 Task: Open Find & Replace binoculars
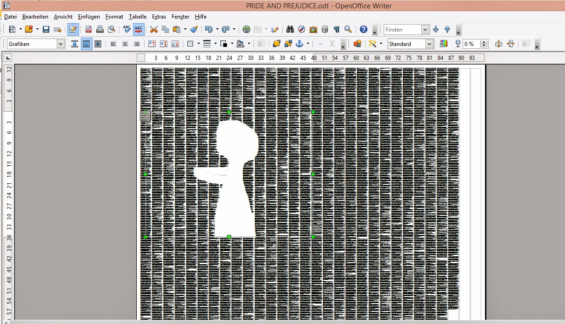coord(290,29)
